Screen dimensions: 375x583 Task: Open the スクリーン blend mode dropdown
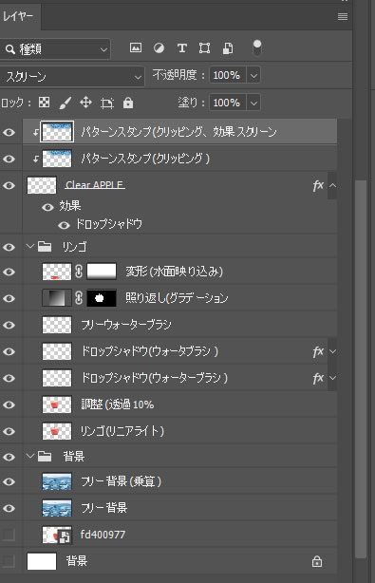point(72,77)
